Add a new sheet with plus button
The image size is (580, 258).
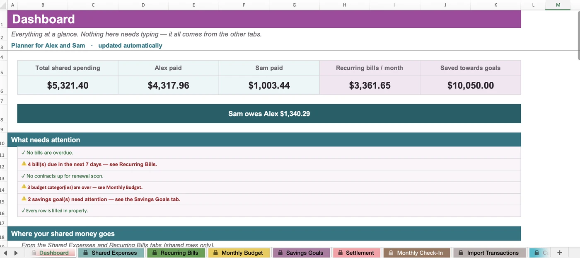(x=560, y=253)
